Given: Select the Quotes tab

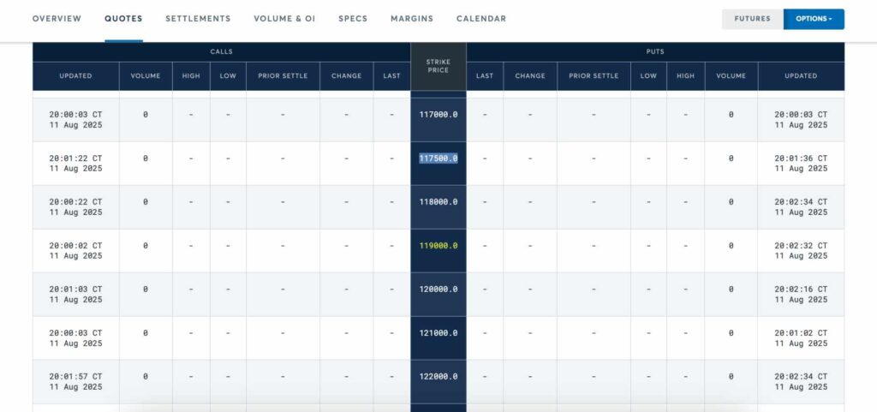Looking at the screenshot, I should click(123, 19).
